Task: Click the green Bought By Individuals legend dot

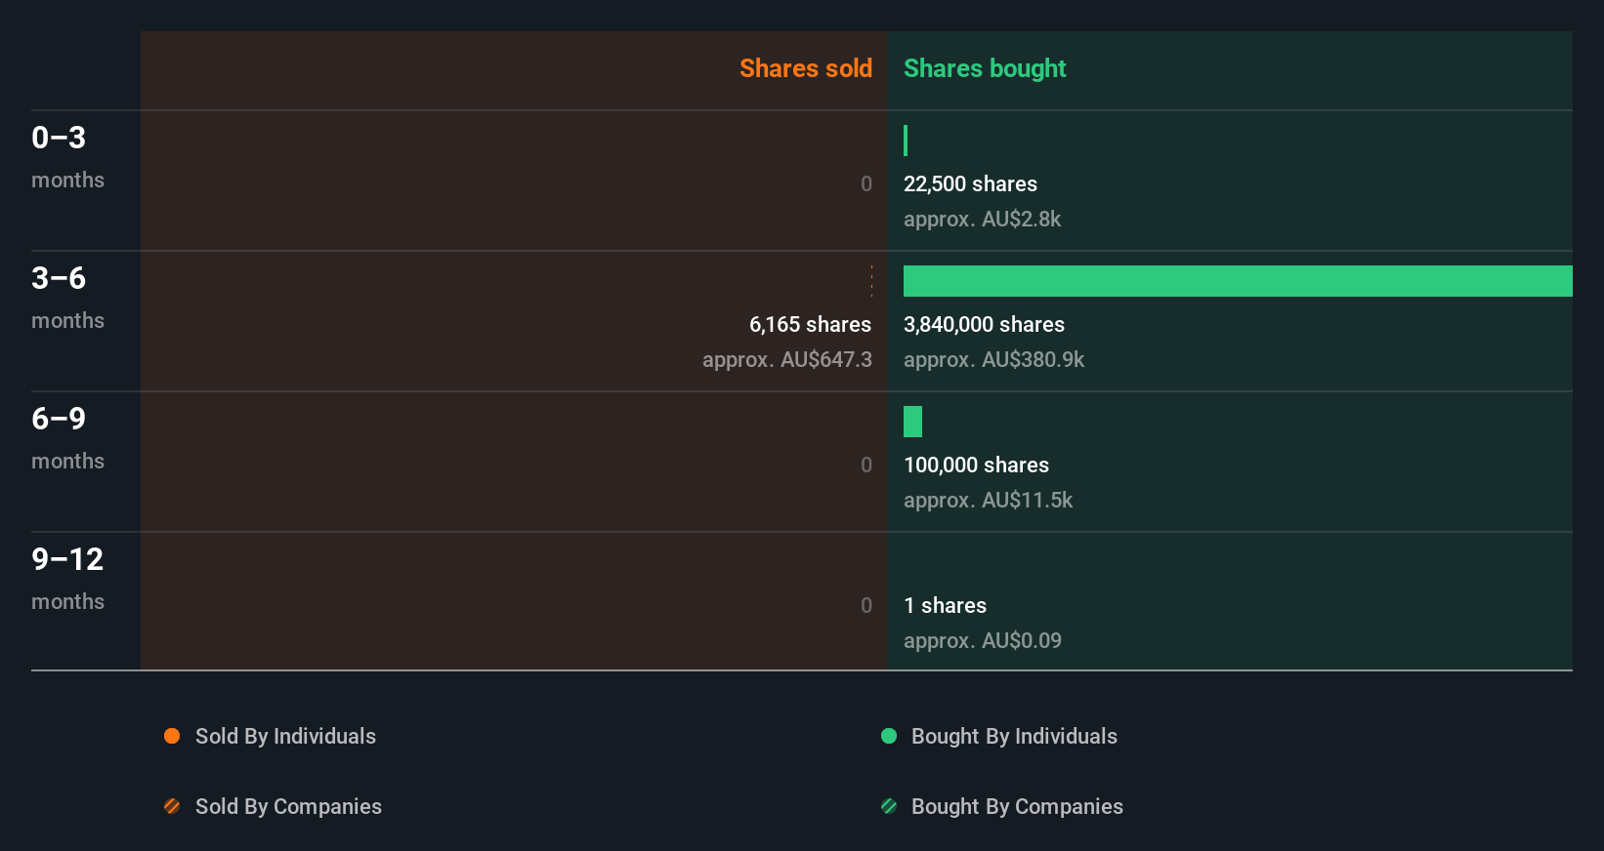Action: tap(889, 736)
